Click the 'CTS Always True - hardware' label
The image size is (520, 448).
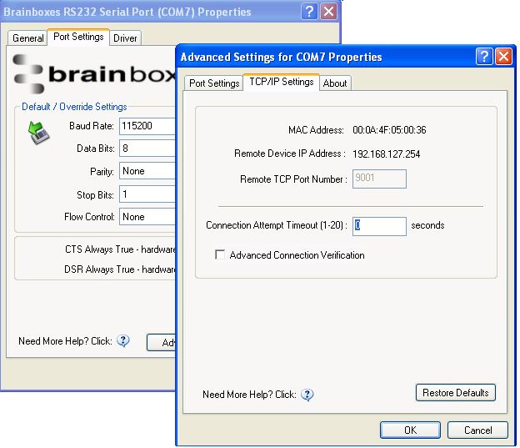(120, 249)
